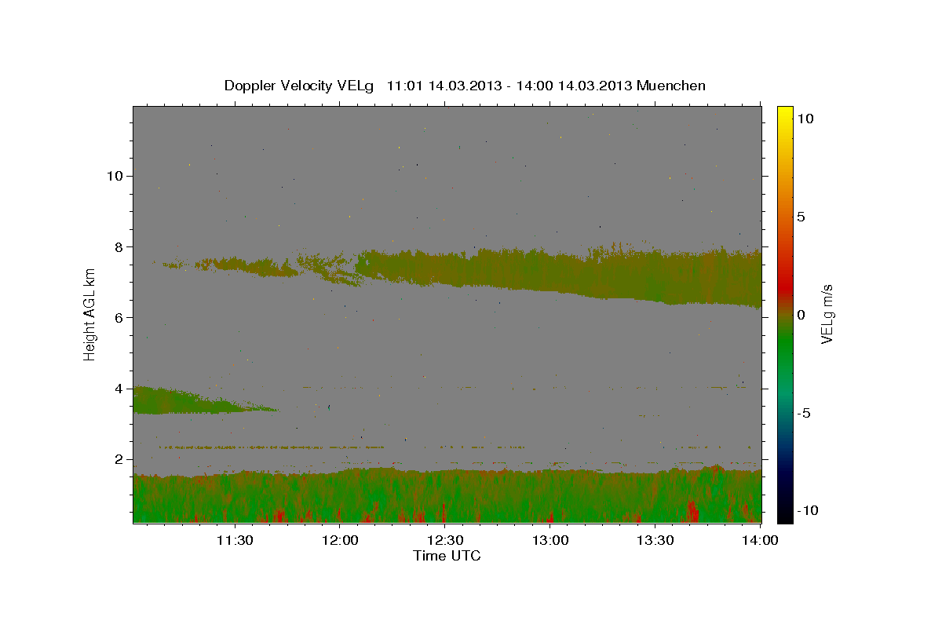Image resolution: width=942 pixels, height=628 pixels.
Task: Click the yellow top of the colorbar
Action: 784,114
